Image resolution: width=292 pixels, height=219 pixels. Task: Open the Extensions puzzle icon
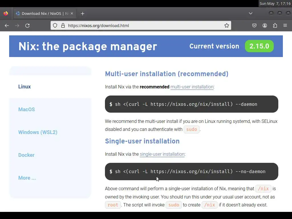pyautogui.click(x=275, y=26)
